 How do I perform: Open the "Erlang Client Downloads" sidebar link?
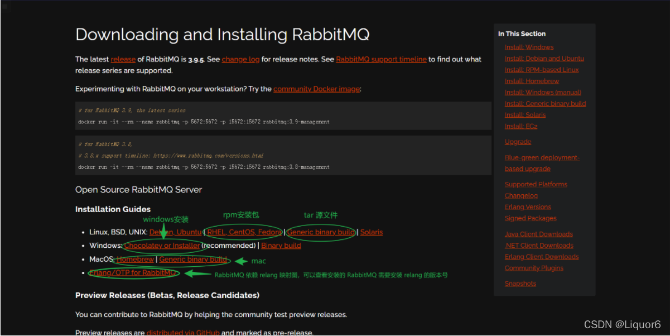542,257
